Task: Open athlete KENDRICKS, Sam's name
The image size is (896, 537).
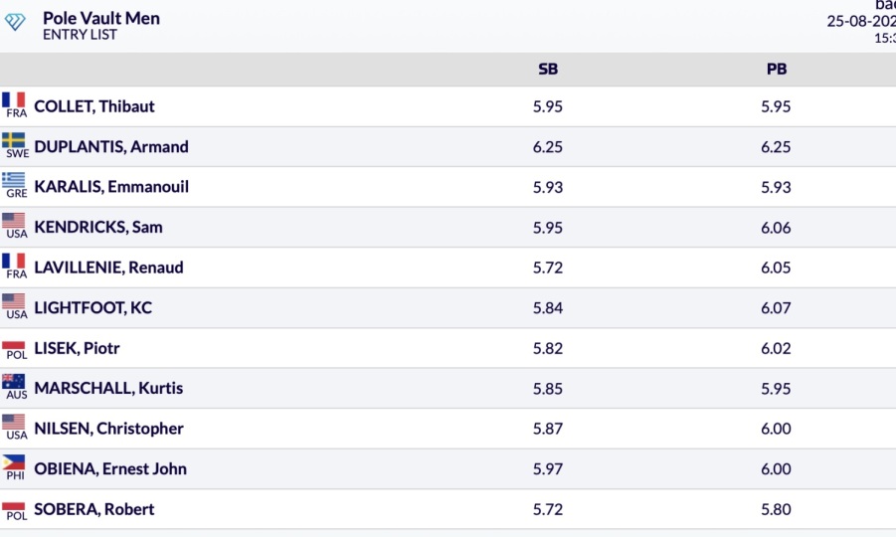Action: coord(98,228)
